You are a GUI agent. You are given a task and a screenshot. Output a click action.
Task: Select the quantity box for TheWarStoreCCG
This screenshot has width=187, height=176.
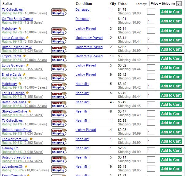point(151,141)
